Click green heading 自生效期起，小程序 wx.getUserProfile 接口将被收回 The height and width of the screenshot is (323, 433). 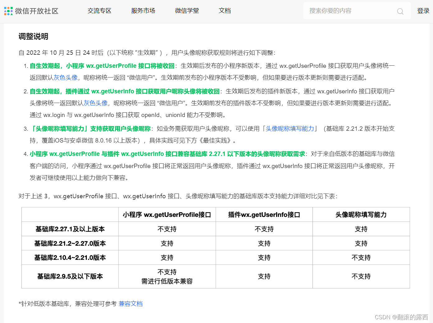[x=102, y=66]
